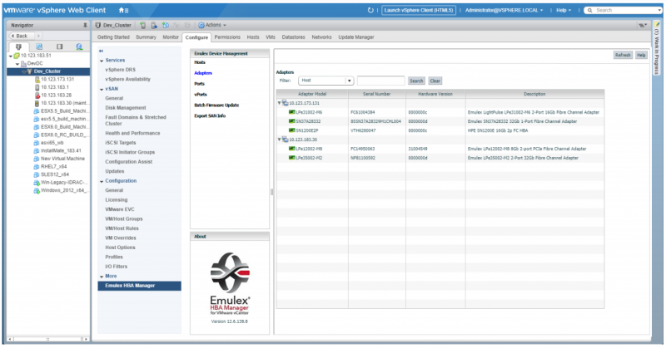This screenshot has height=348, width=666.
Task: Collapse the Configuration section
Action: tap(102, 181)
